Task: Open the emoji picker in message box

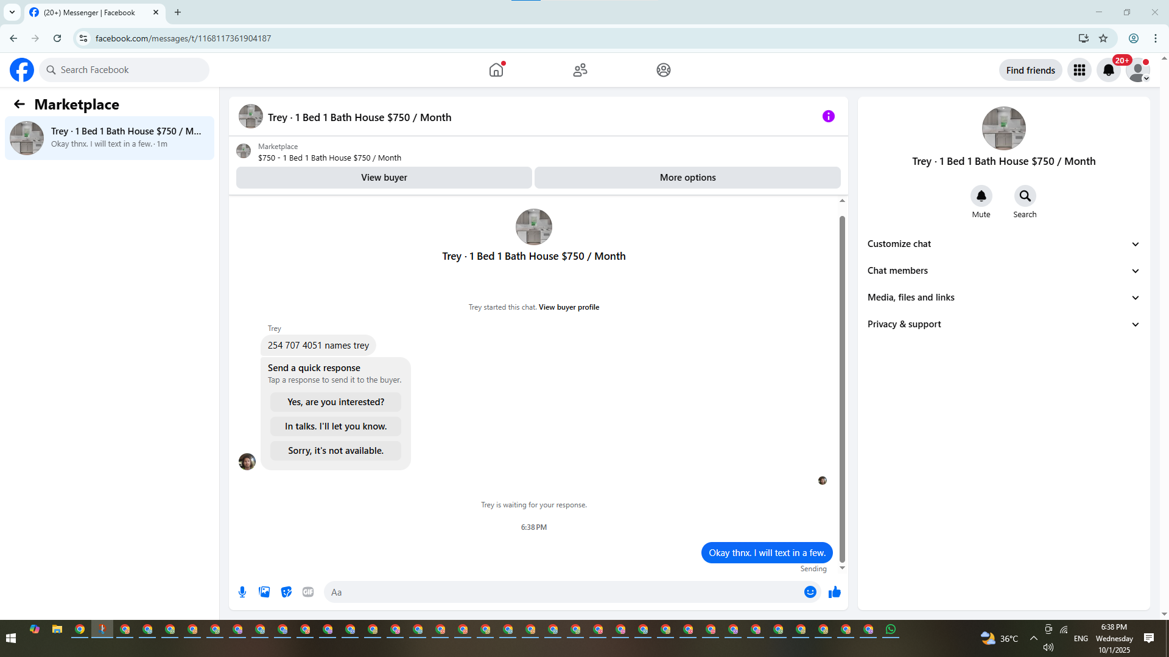Action: tap(810, 592)
